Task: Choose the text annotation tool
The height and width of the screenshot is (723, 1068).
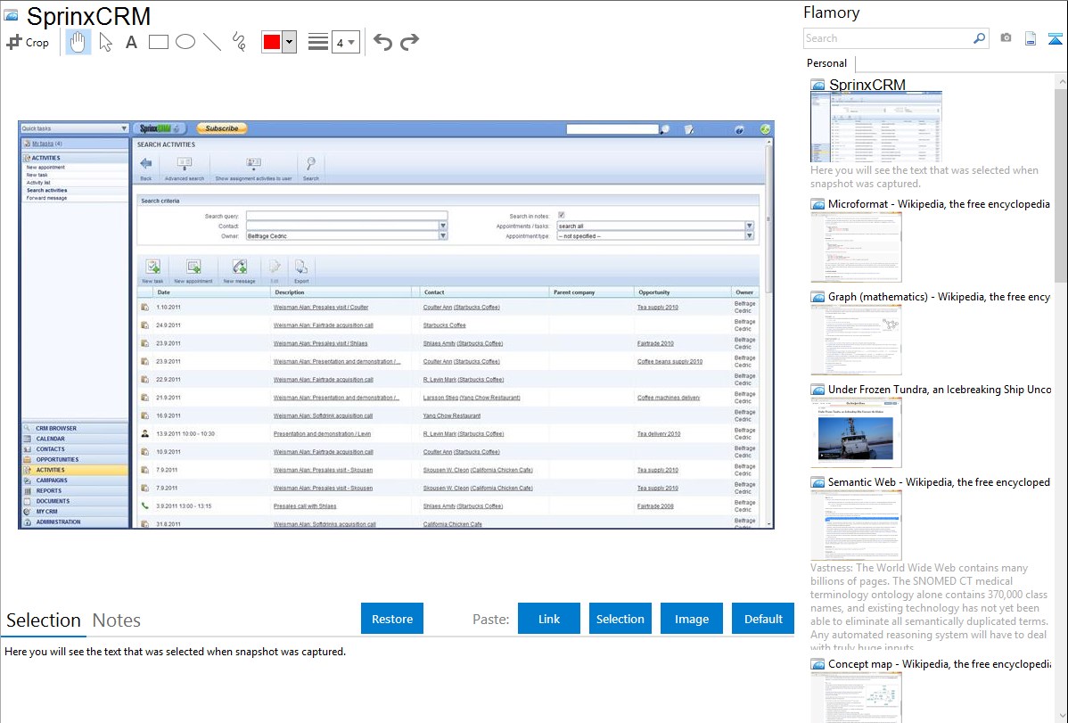Action: (131, 42)
